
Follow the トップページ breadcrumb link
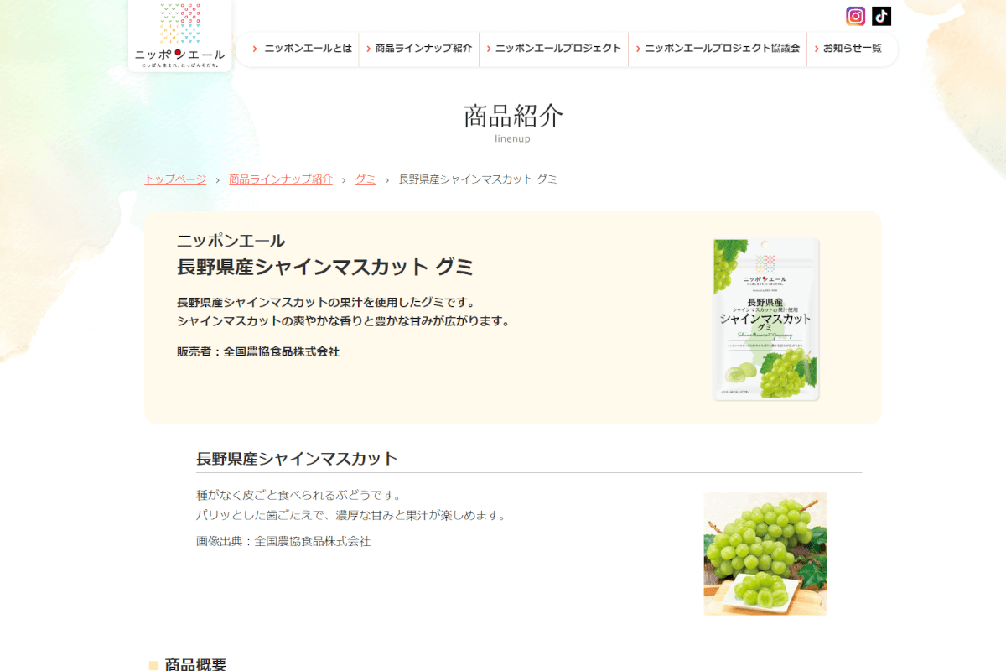coord(175,179)
